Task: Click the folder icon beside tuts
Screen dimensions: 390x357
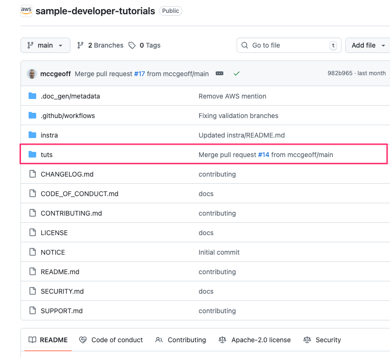Action: [32, 154]
